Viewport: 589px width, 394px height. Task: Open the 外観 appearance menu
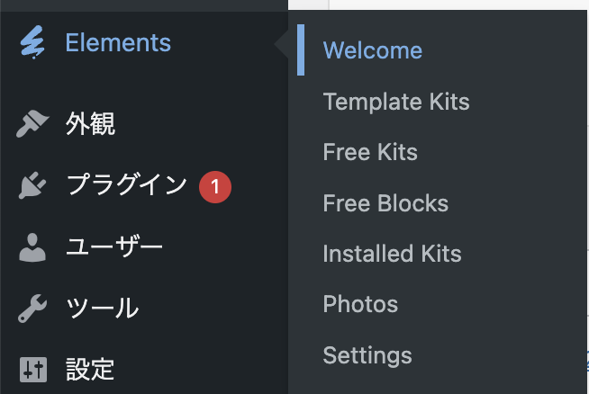coord(144,123)
